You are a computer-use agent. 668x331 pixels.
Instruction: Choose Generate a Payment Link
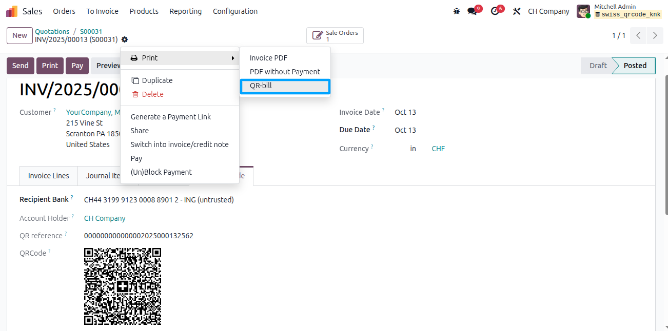point(171,117)
